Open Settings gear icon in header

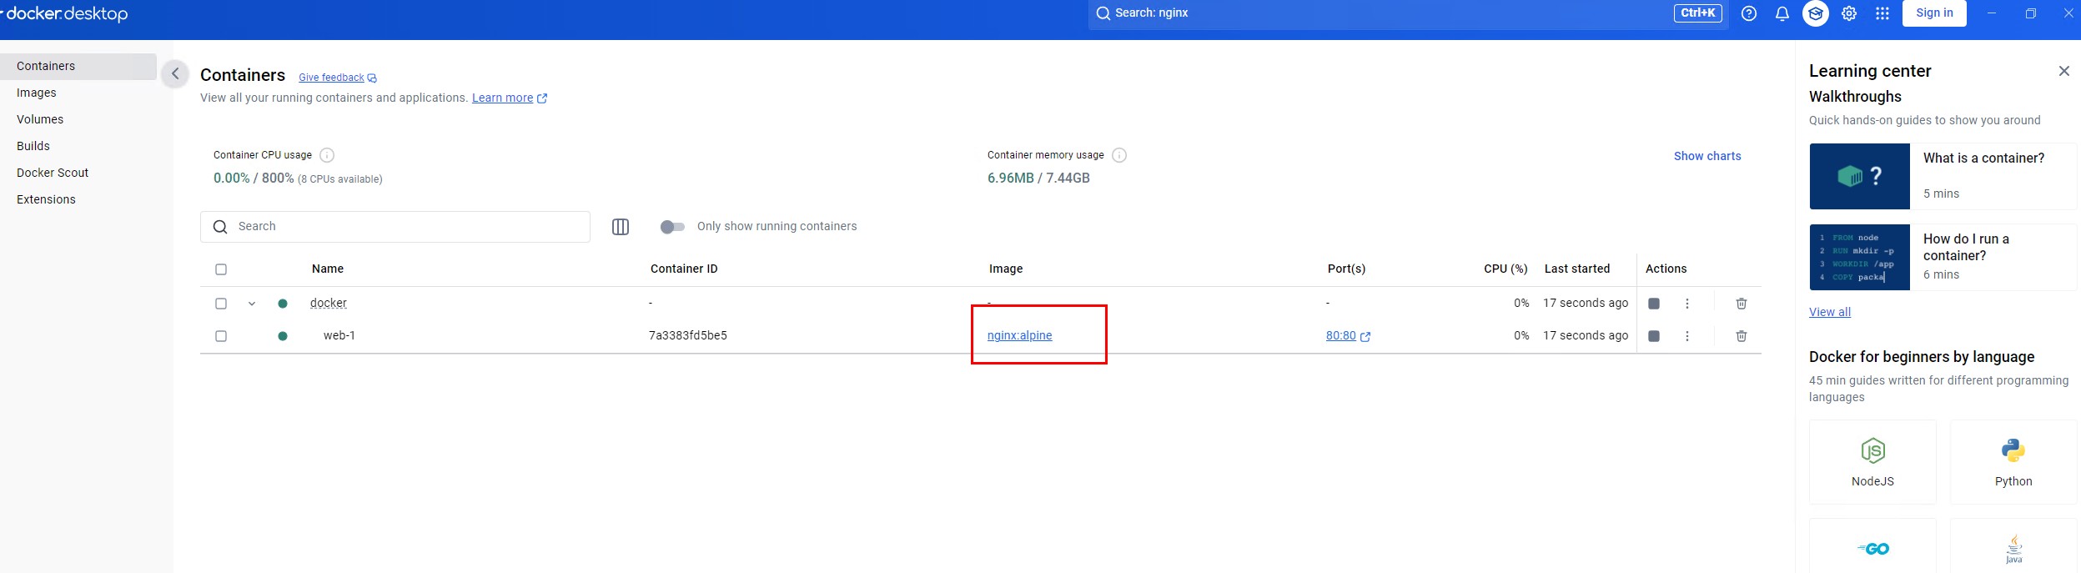(x=1848, y=13)
